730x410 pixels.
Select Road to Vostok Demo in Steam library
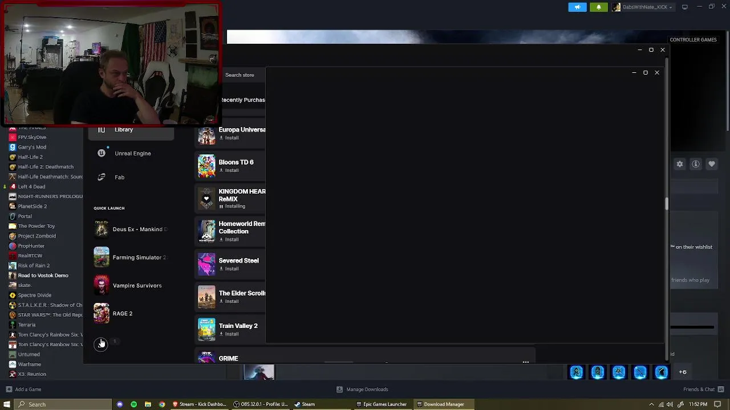click(43, 276)
